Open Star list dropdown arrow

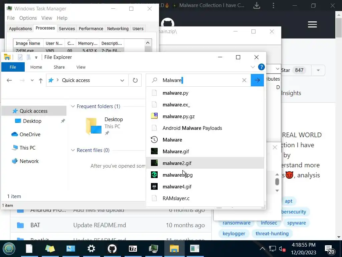pyautogui.click(x=318, y=70)
